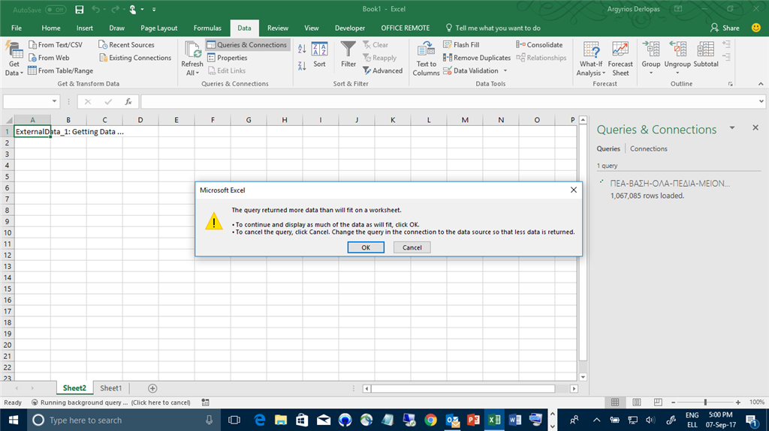This screenshot has width=769, height=431.
Task: Save the workbook from quick access
Action: 80,9
